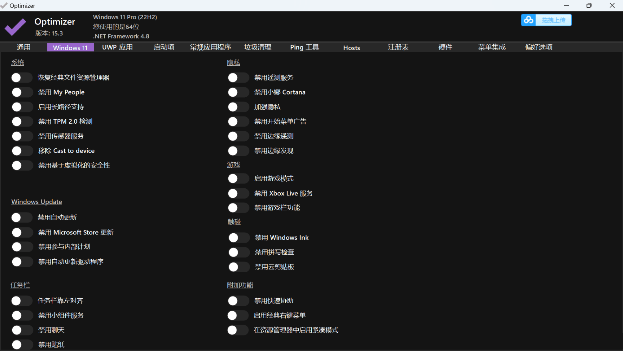Screen dimensions: 623x351
Task: Toggle 禁用边缘发现 switch
Action: [238, 151]
